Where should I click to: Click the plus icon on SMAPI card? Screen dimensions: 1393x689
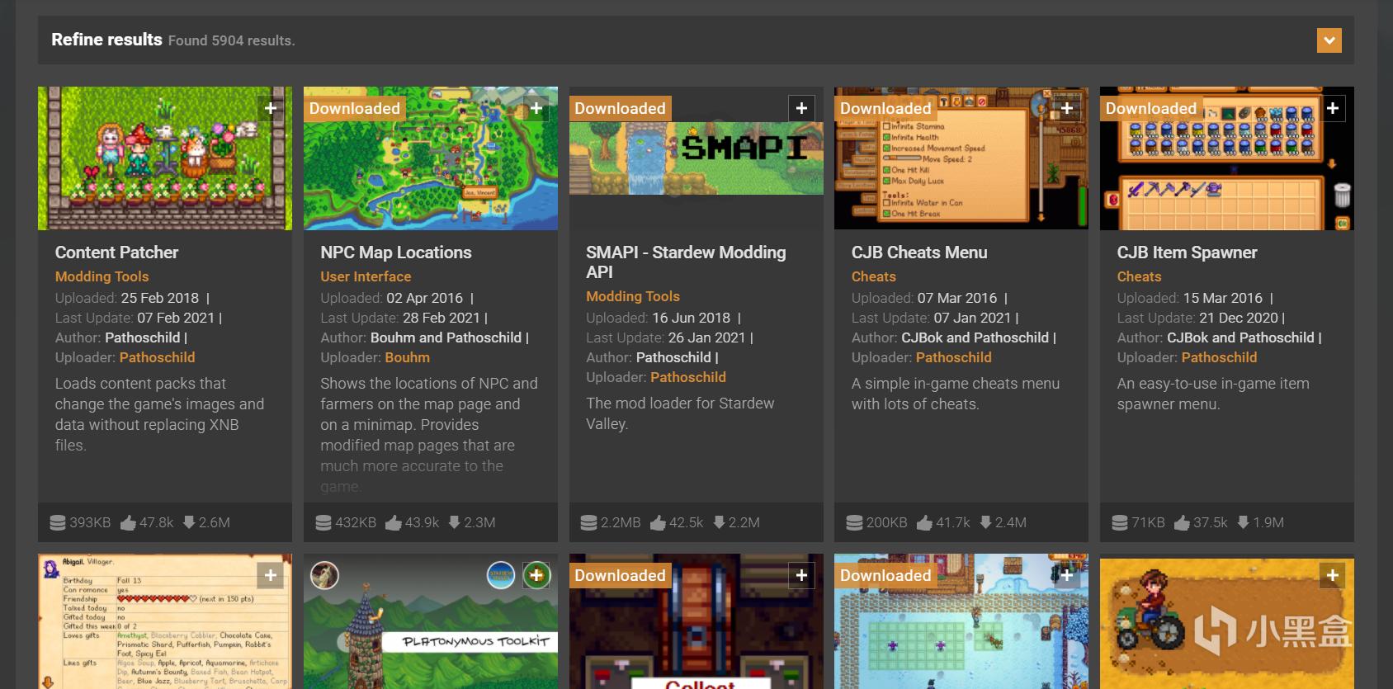coord(801,108)
